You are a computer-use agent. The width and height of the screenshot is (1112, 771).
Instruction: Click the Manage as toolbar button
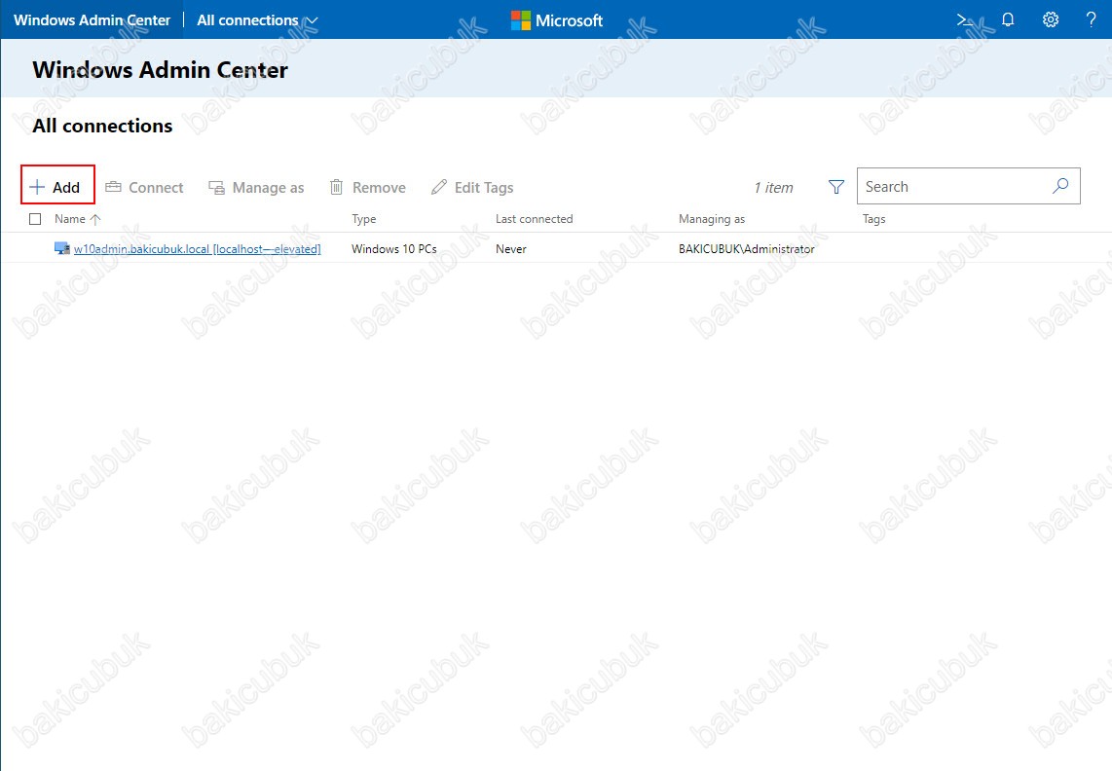point(256,187)
